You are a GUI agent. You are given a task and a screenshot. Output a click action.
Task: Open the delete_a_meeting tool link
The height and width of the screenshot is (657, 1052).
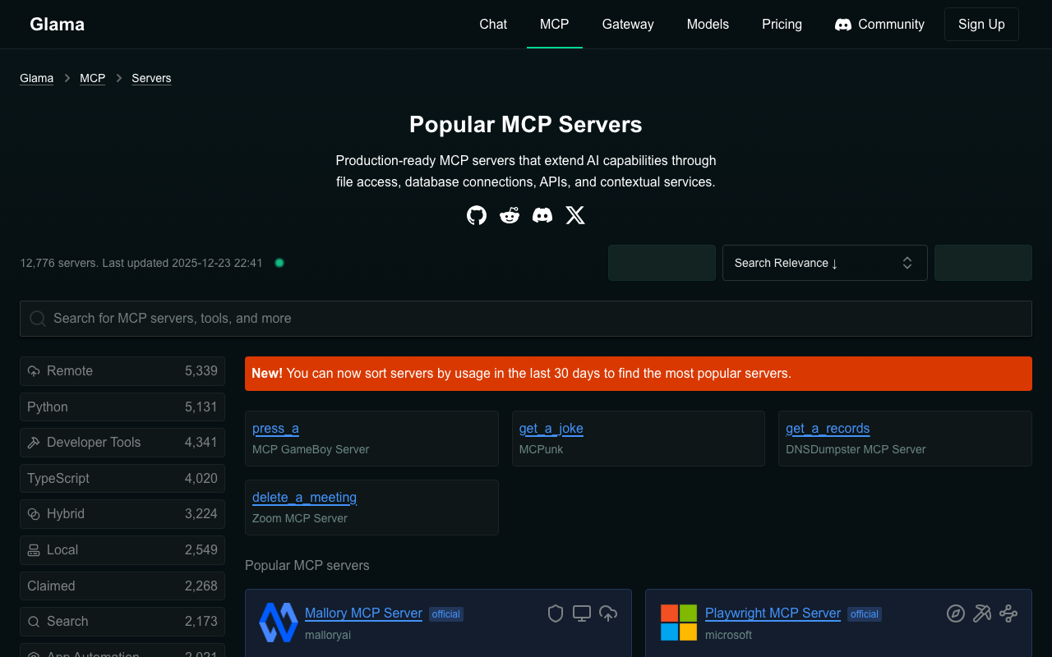click(304, 498)
